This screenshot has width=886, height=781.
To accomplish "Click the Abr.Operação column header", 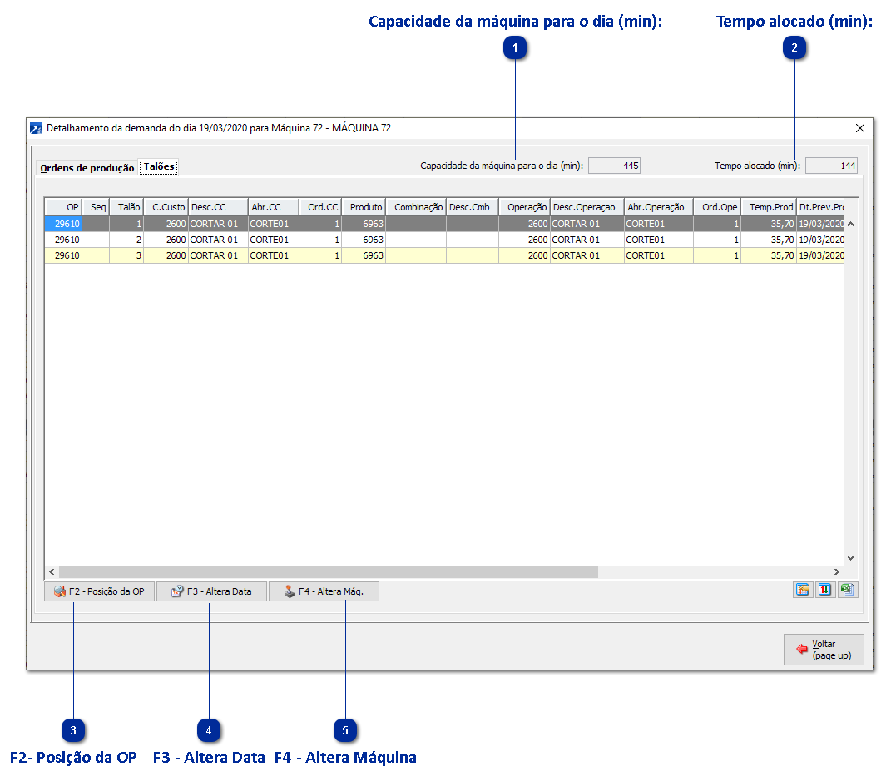I will [659, 207].
